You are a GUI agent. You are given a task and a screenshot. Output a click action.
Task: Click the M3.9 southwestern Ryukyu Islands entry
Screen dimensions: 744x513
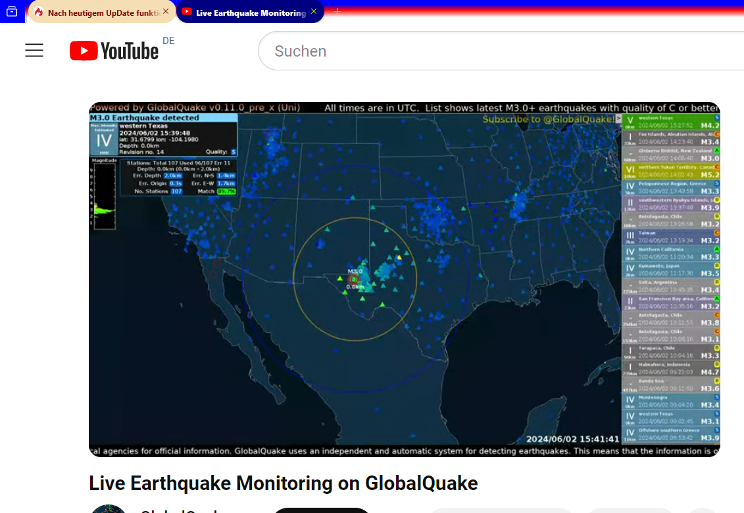coord(671,204)
